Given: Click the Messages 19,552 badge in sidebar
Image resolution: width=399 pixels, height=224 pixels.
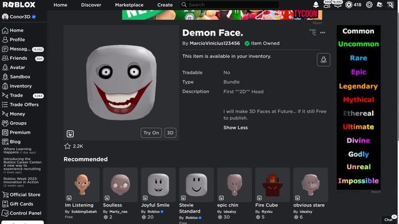Looking at the screenshot, I should pos(37,49).
